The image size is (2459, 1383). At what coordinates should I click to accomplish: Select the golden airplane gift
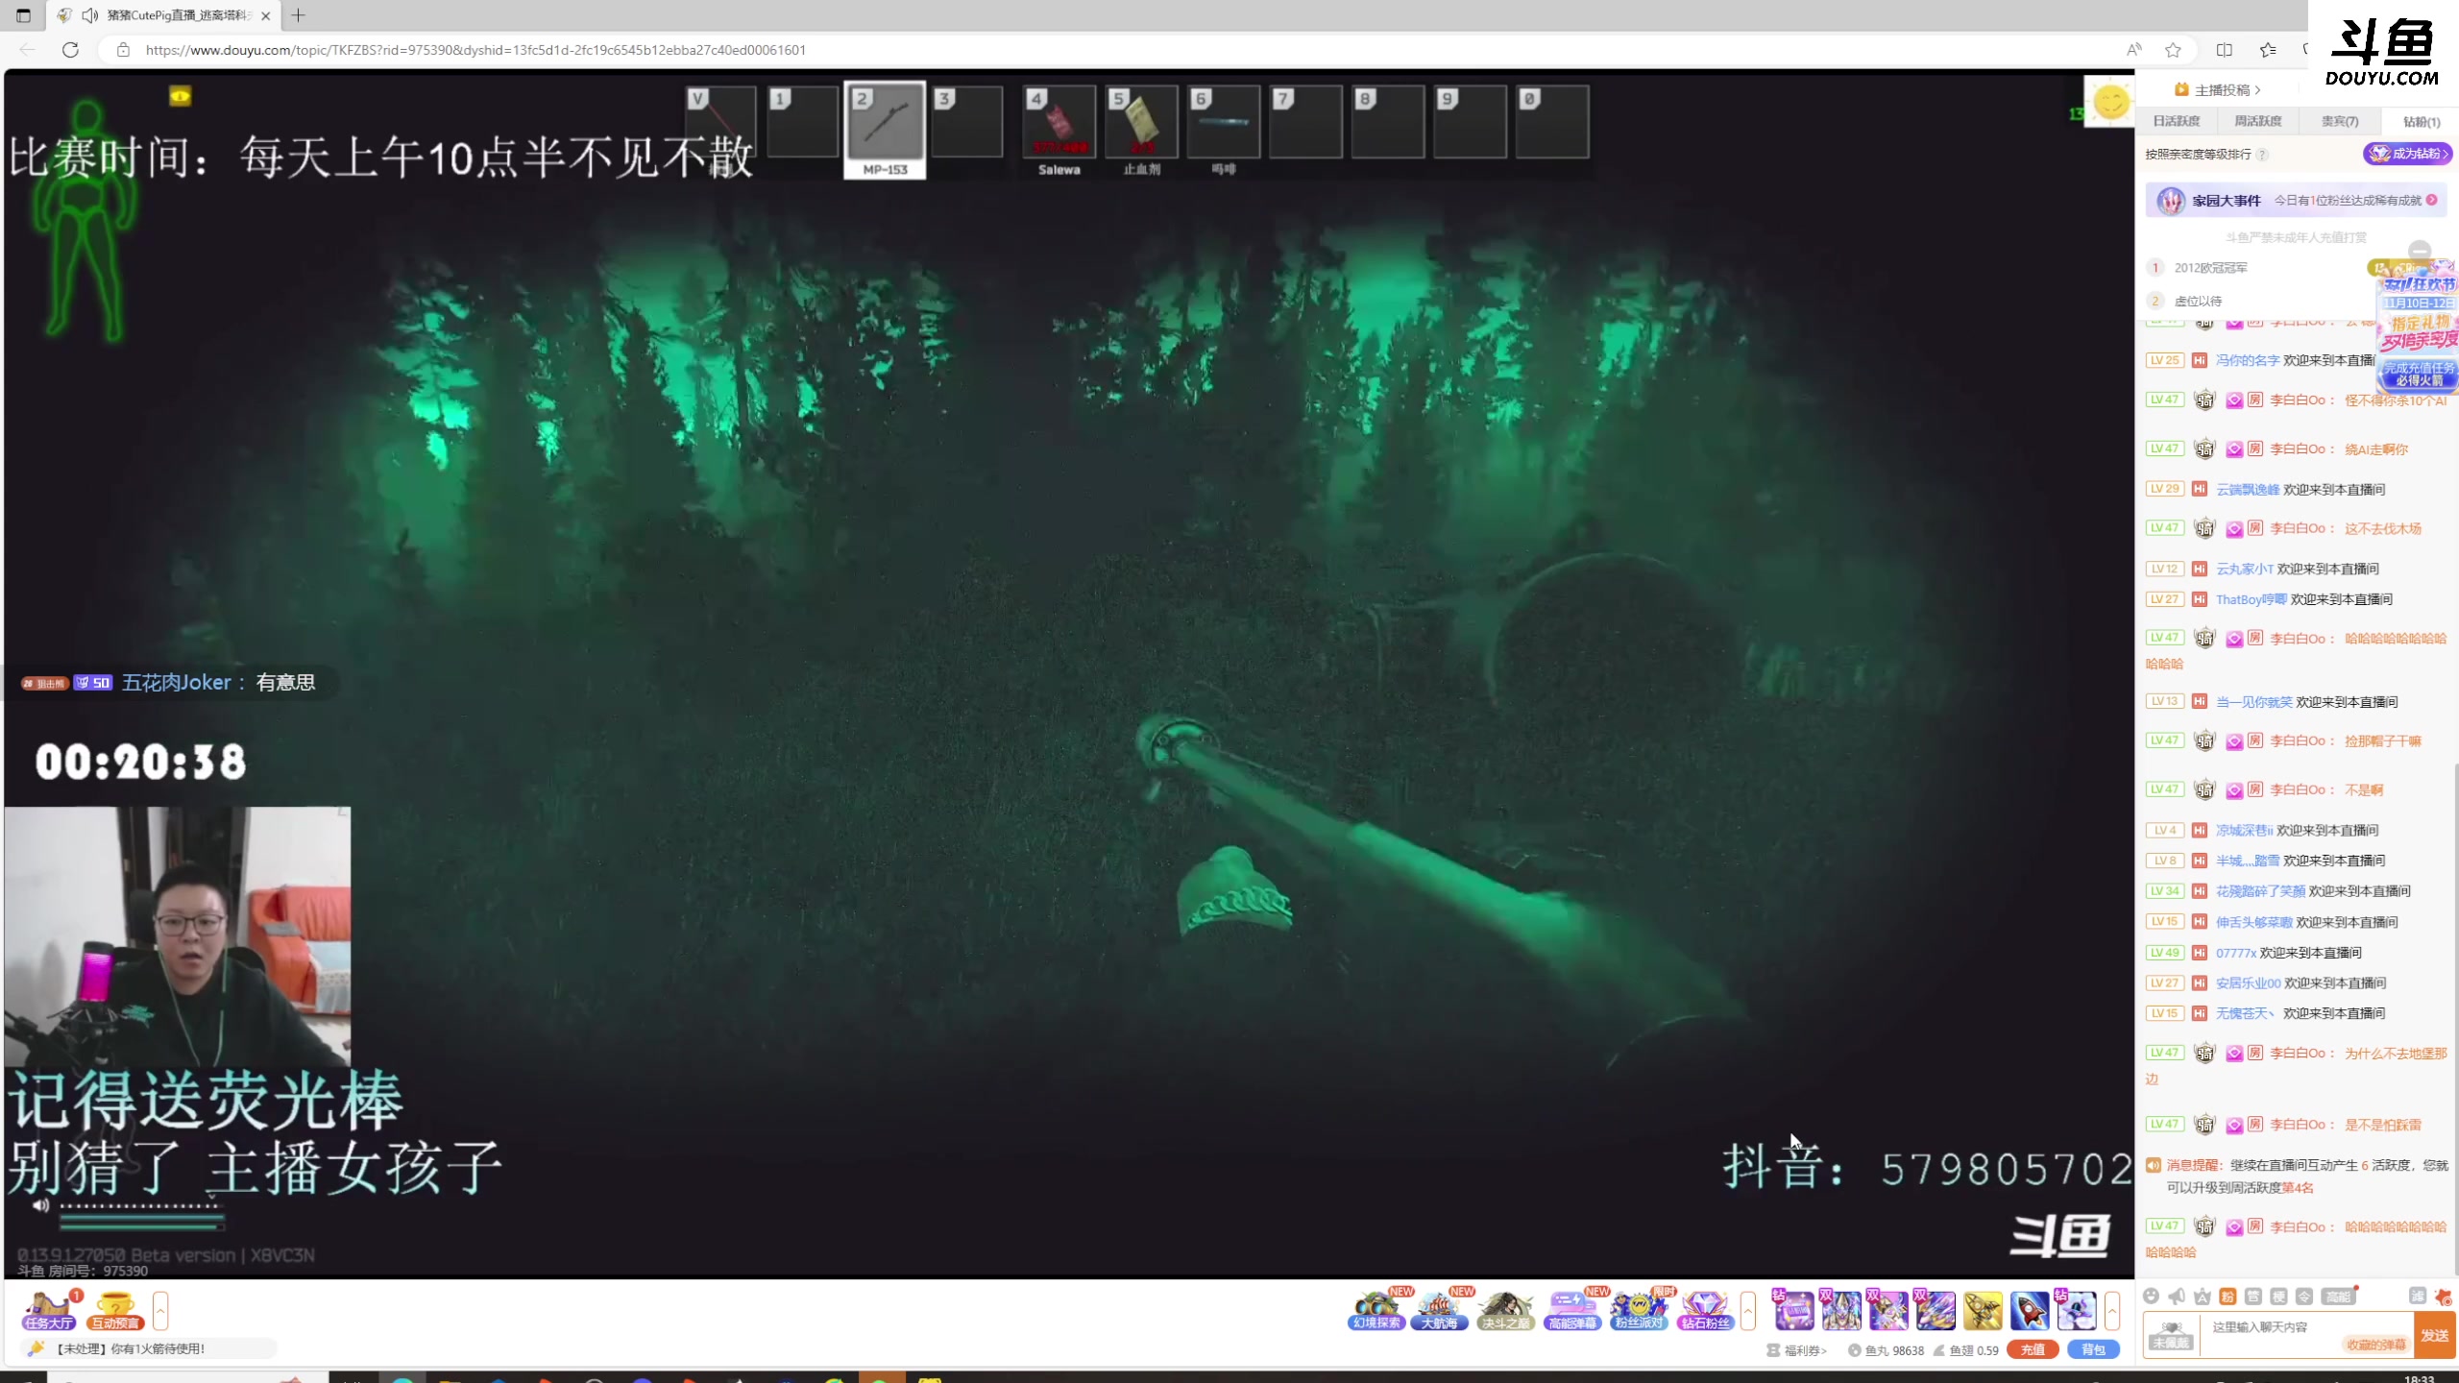(1982, 1310)
